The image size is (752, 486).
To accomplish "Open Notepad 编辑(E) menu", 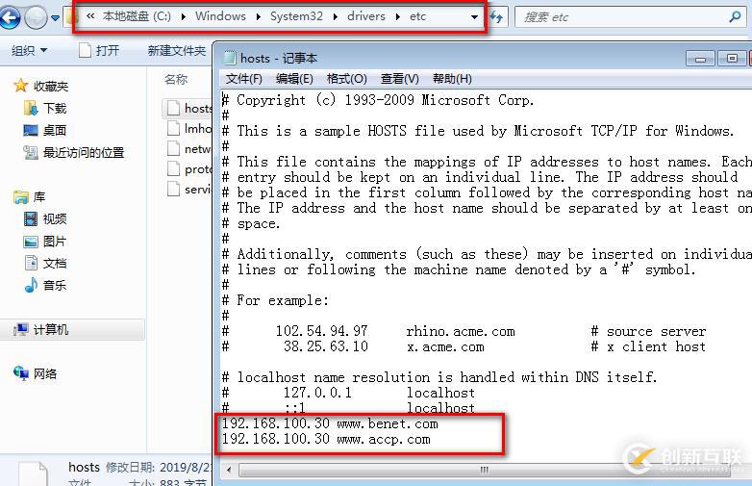I will click(294, 79).
